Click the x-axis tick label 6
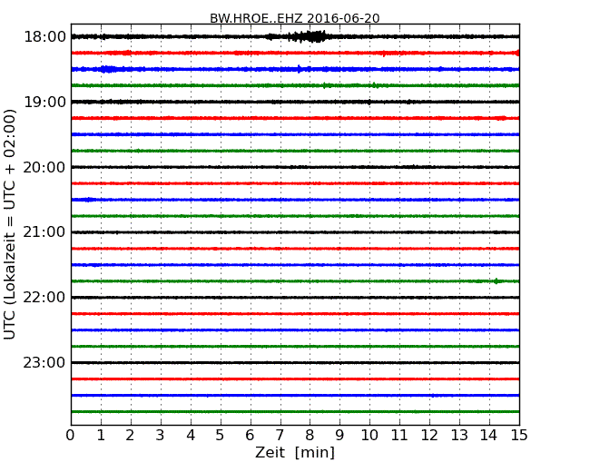This screenshot has width=590, height=472. (x=250, y=436)
